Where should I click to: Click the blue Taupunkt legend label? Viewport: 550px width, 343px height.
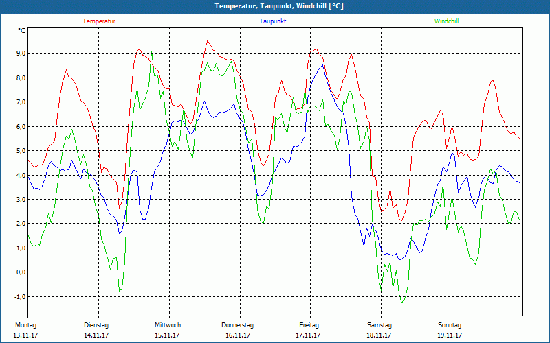pos(272,21)
